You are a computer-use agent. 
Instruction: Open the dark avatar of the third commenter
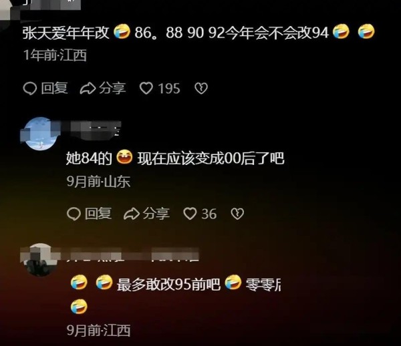[39, 259]
